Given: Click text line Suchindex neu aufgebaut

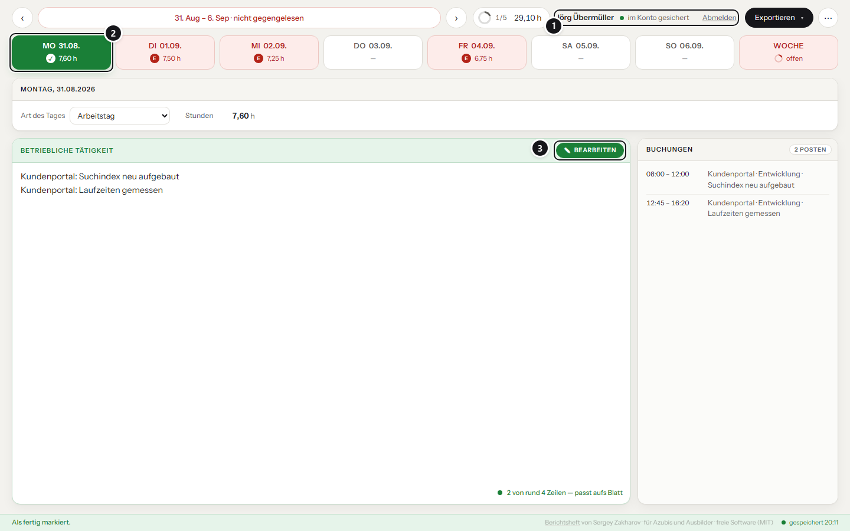Looking at the screenshot, I should [x=100, y=176].
